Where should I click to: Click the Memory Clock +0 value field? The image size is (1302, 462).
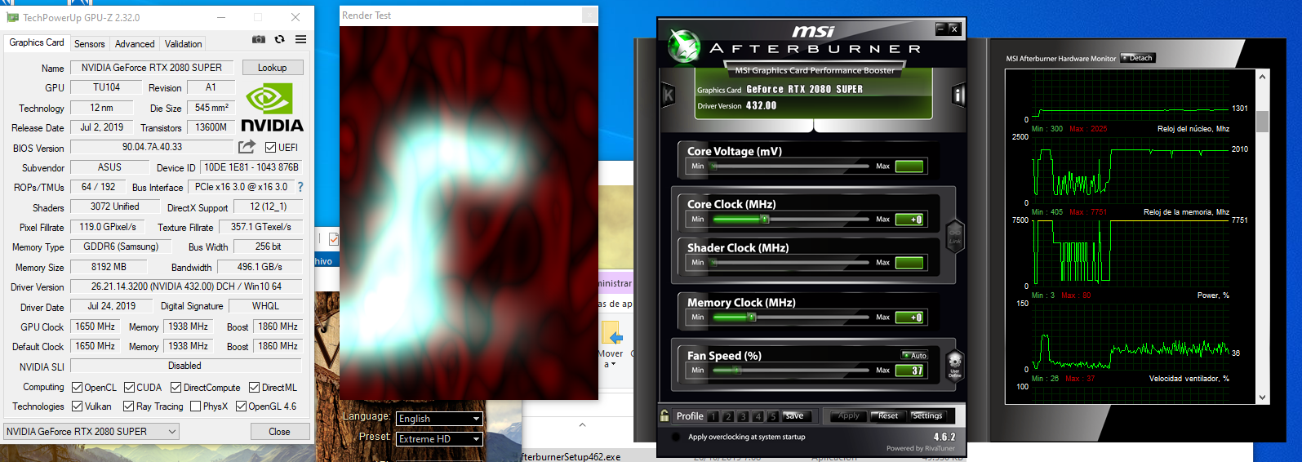[909, 318]
